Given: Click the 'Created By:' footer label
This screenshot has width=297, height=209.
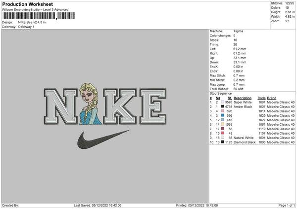Looking at the screenshot, I should click(10, 205).
